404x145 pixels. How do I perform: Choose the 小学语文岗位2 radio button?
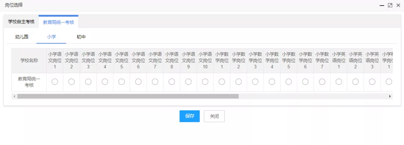tap(71, 82)
